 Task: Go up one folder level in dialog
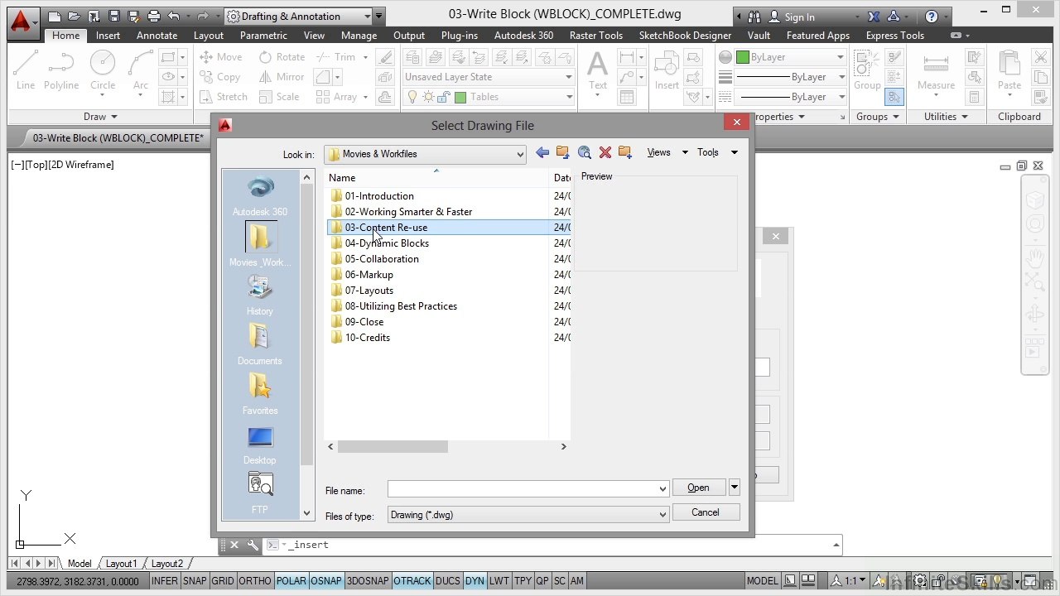[563, 152]
